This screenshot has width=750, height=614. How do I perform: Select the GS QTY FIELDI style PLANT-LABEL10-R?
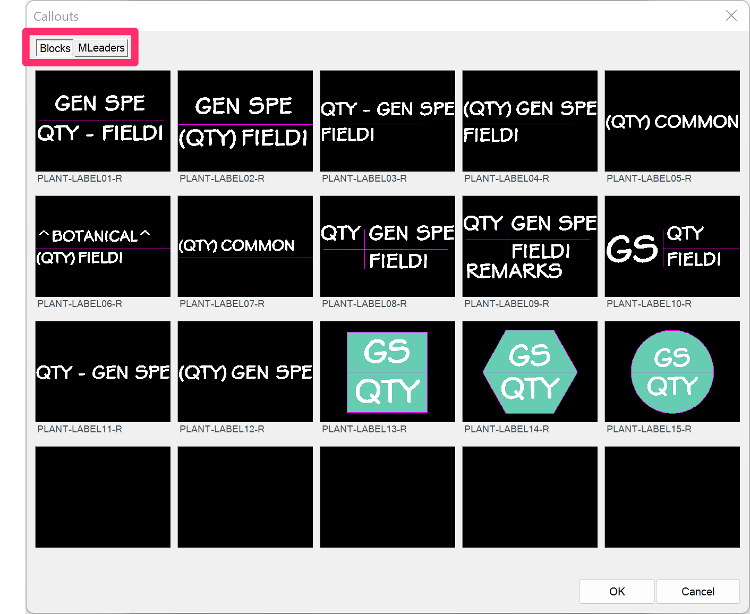(672, 246)
